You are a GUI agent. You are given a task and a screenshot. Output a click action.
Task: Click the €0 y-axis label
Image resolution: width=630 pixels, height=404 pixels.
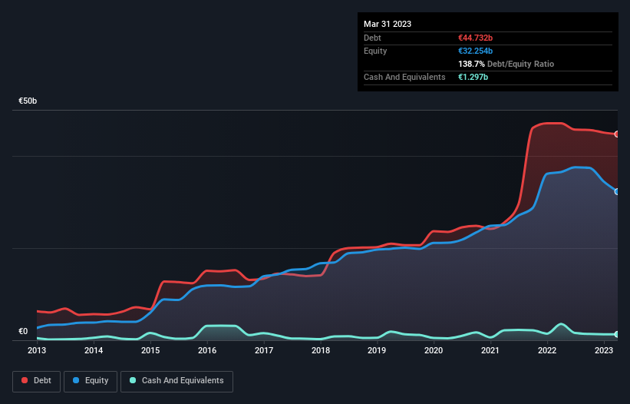[x=23, y=331]
